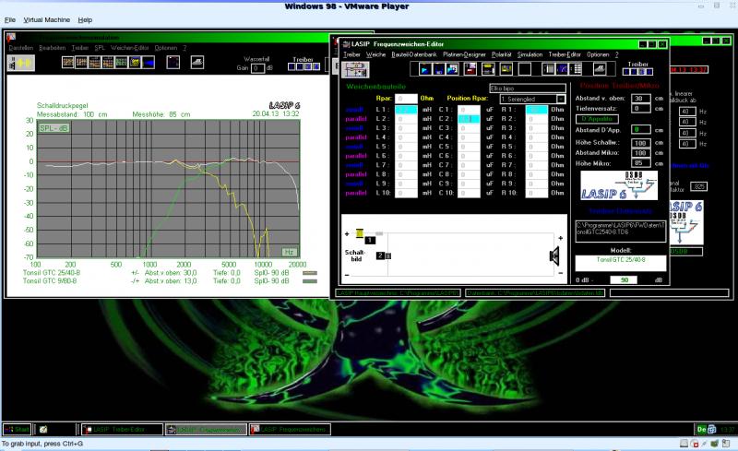Click the printer icon in the simulation window toolbar
Viewport: 738px width, 451px height.
point(197,62)
